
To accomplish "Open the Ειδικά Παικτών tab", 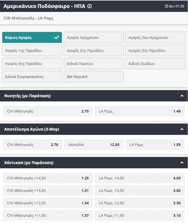I will 93,63.
